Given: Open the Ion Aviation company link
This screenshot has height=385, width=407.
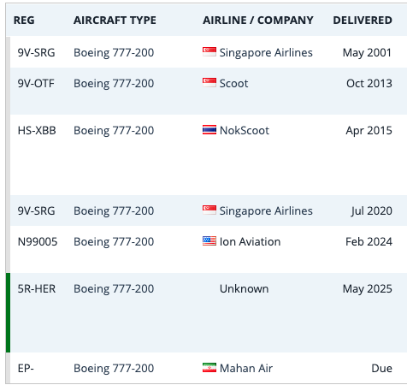Looking at the screenshot, I should (x=250, y=242).
